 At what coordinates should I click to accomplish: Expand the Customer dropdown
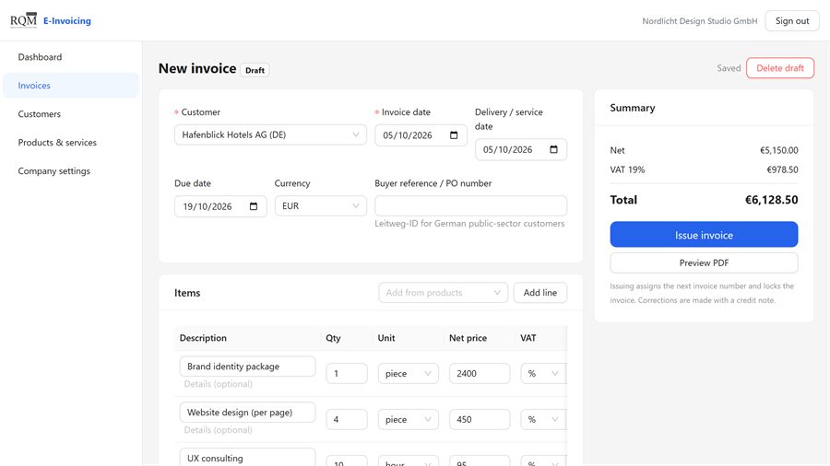click(x=270, y=134)
